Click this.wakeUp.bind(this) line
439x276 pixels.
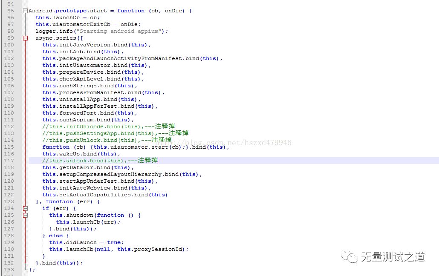click(x=81, y=154)
